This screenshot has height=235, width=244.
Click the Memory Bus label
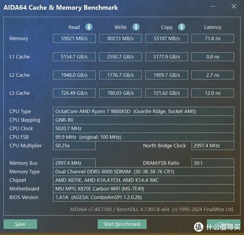(23, 163)
